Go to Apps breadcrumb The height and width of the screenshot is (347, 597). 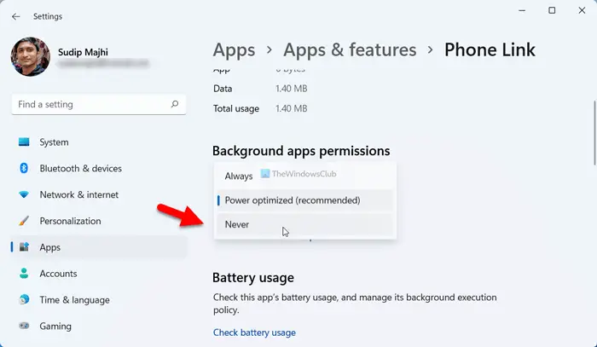point(234,49)
